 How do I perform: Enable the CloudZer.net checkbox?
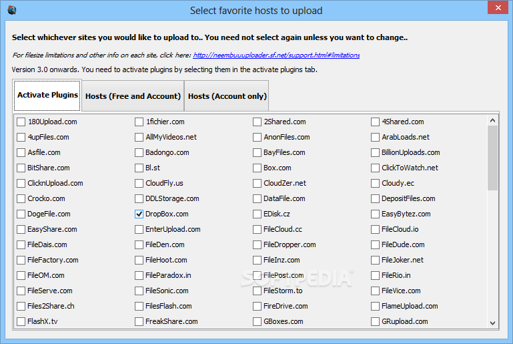[x=257, y=184]
